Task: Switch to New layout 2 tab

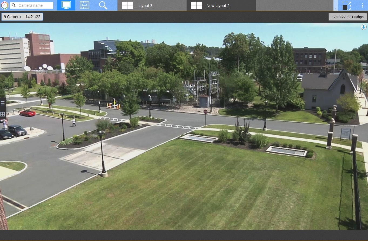Action: tap(218, 6)
